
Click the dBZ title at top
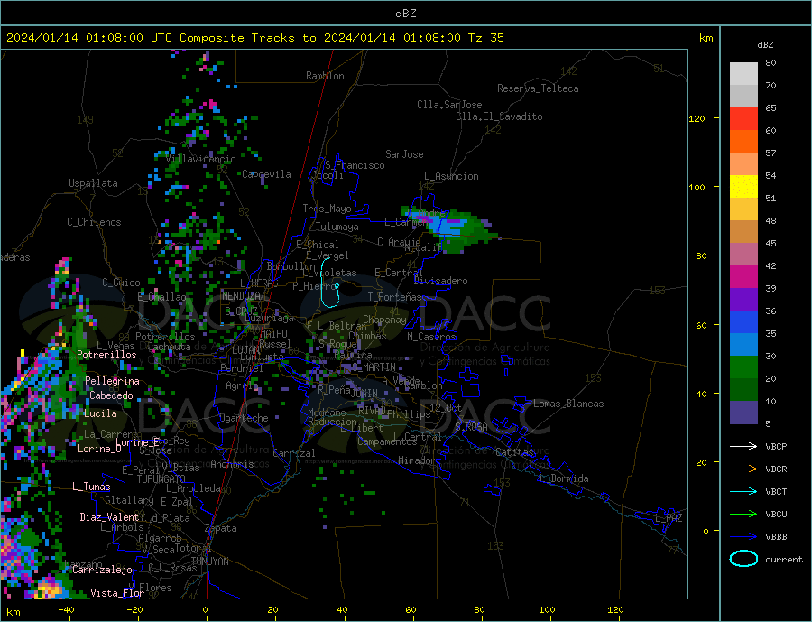tap(405, 14)
